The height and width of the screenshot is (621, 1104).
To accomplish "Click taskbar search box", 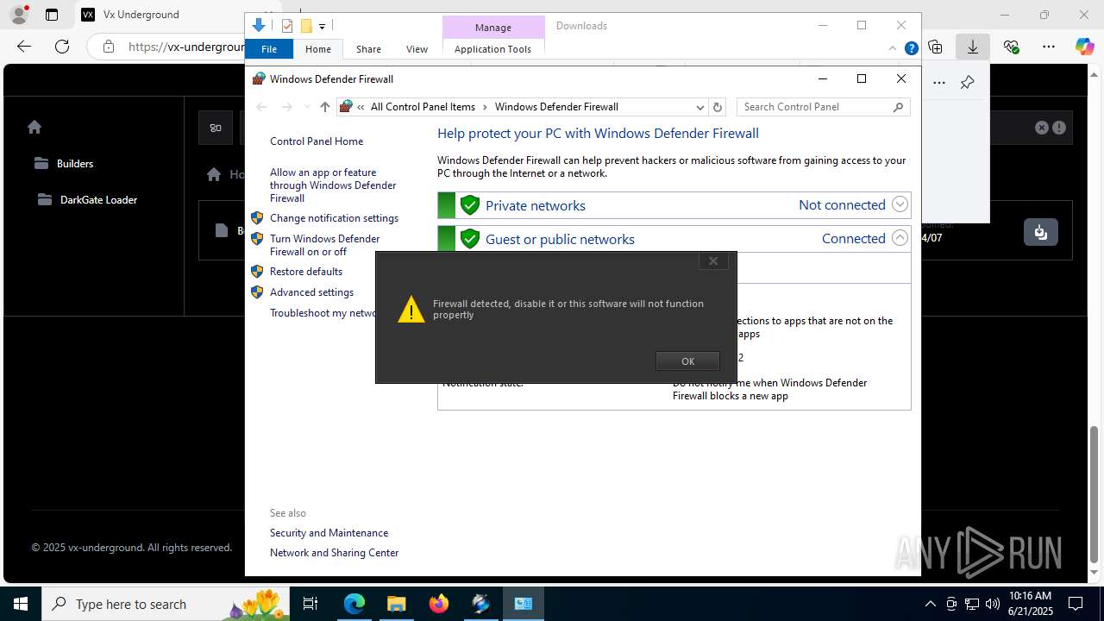I will [164, 604].
